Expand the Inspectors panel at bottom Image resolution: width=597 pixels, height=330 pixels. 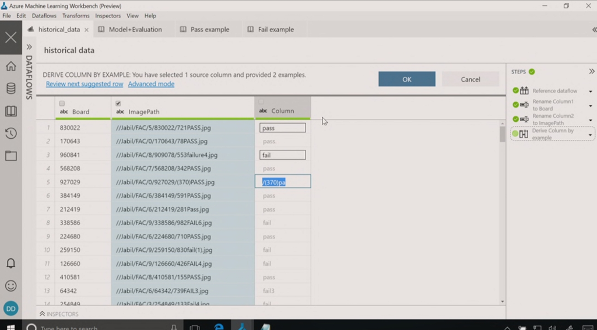[x=42, y=314]
